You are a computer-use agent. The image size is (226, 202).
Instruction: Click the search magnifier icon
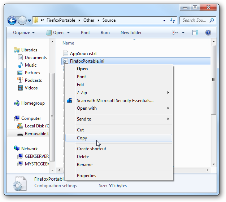pyautogui.click(x=212, y=20)
